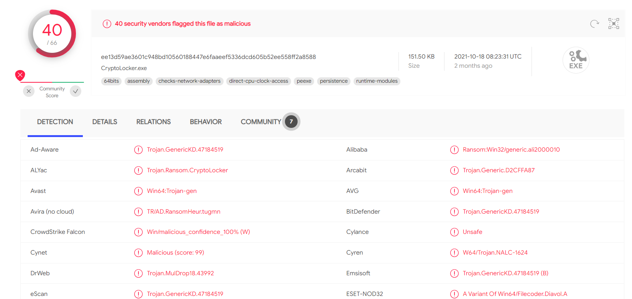Click the warning icon in the Alibaba row
The image size is (632, 299).
click(454, 150)
